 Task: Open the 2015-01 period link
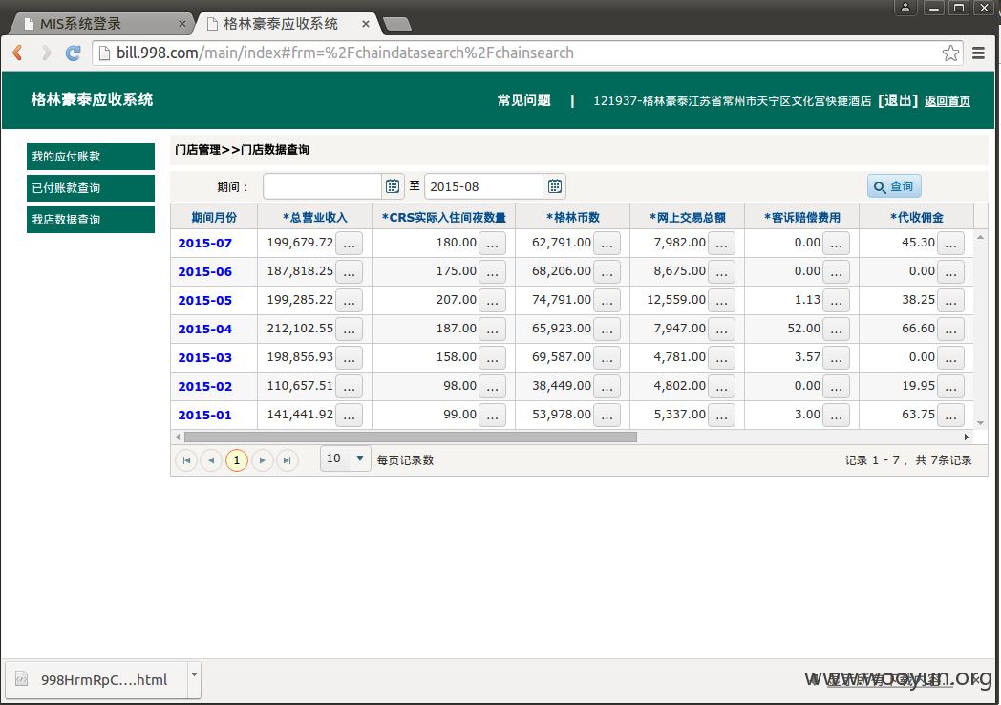click(x=205, y=416)
